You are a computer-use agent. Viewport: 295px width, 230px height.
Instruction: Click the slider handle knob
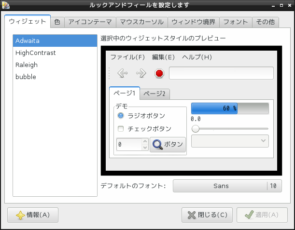196,129
